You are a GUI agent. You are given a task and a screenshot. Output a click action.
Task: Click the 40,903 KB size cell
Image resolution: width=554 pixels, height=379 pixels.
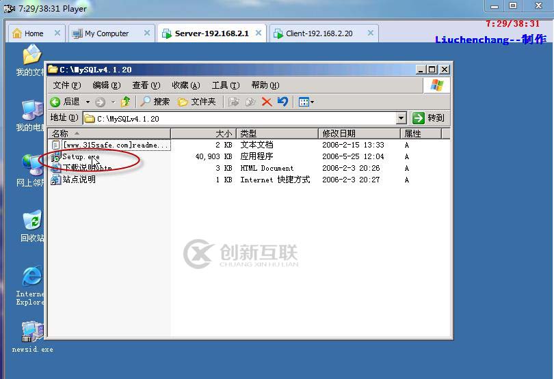point(213,156)
